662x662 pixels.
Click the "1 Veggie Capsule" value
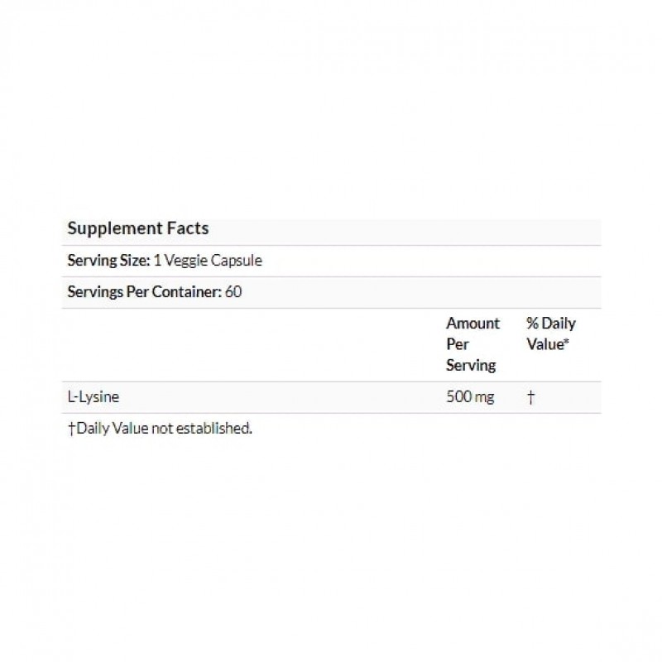click(207, 261)
